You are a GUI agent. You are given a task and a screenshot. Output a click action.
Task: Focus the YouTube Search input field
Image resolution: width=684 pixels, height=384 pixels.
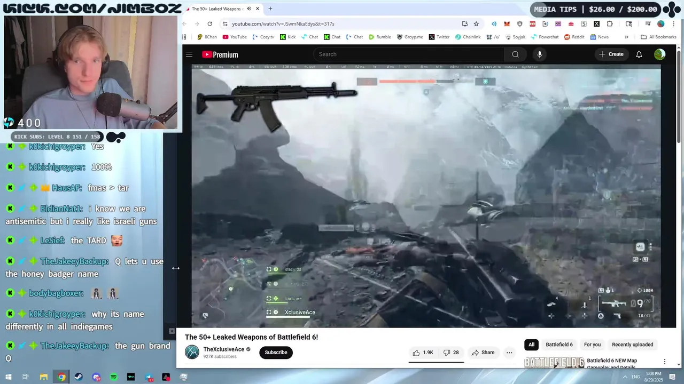(409, 54)
